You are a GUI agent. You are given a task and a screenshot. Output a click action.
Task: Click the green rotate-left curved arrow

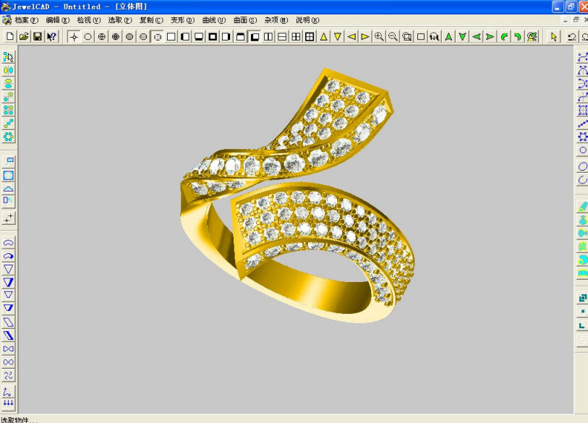point(506,37)
